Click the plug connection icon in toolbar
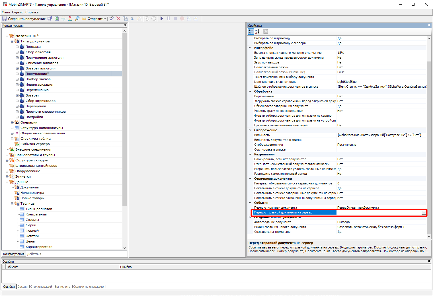This screenshot has width=433, height=296. point(63,18)
